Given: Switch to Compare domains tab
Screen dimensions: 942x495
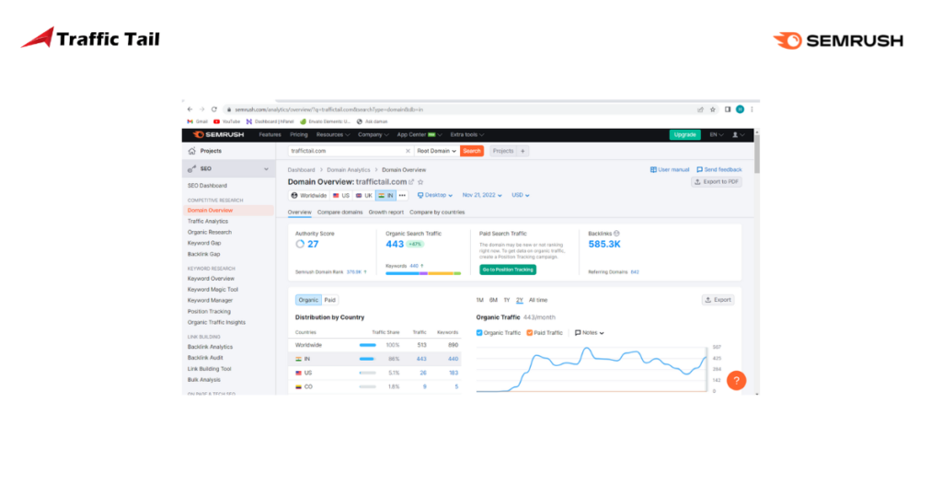Looking at the screenshot, I should [x=340, y=213].
